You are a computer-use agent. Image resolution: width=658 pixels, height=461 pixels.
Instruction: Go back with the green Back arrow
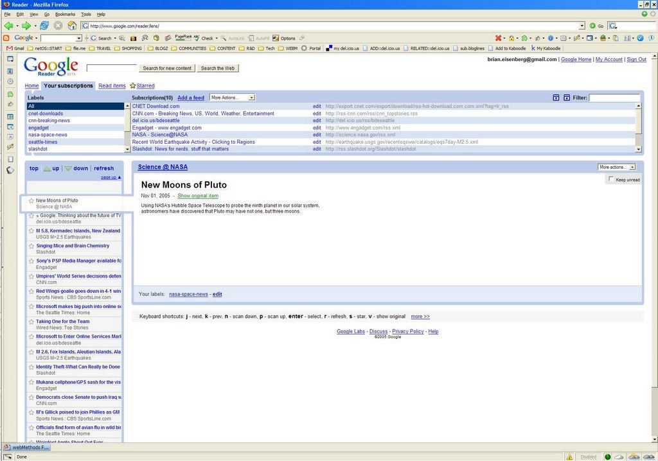pyautogui.click(x=8, y=26)
